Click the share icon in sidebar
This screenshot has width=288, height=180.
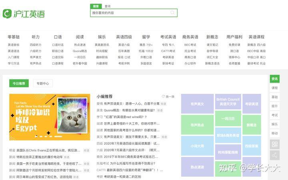tap(274, 155)
